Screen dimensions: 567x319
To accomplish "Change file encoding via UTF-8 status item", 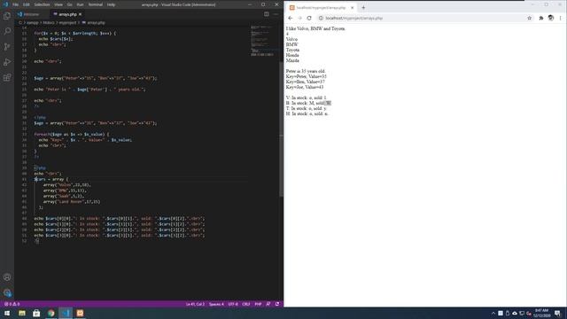I will point(233,304).
